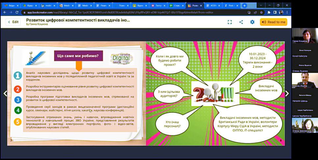The width and height of the screenshot is (318, 160).
Task: Switch to the 'Стажу' browser tab
Action: (x=176, y=6)
